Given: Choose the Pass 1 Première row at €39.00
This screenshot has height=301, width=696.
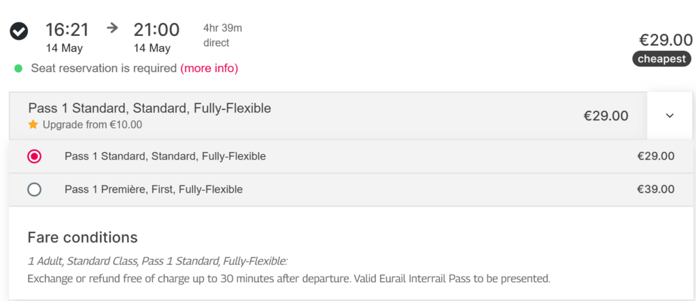Looking at the screenshot, I should coord(351,190).
